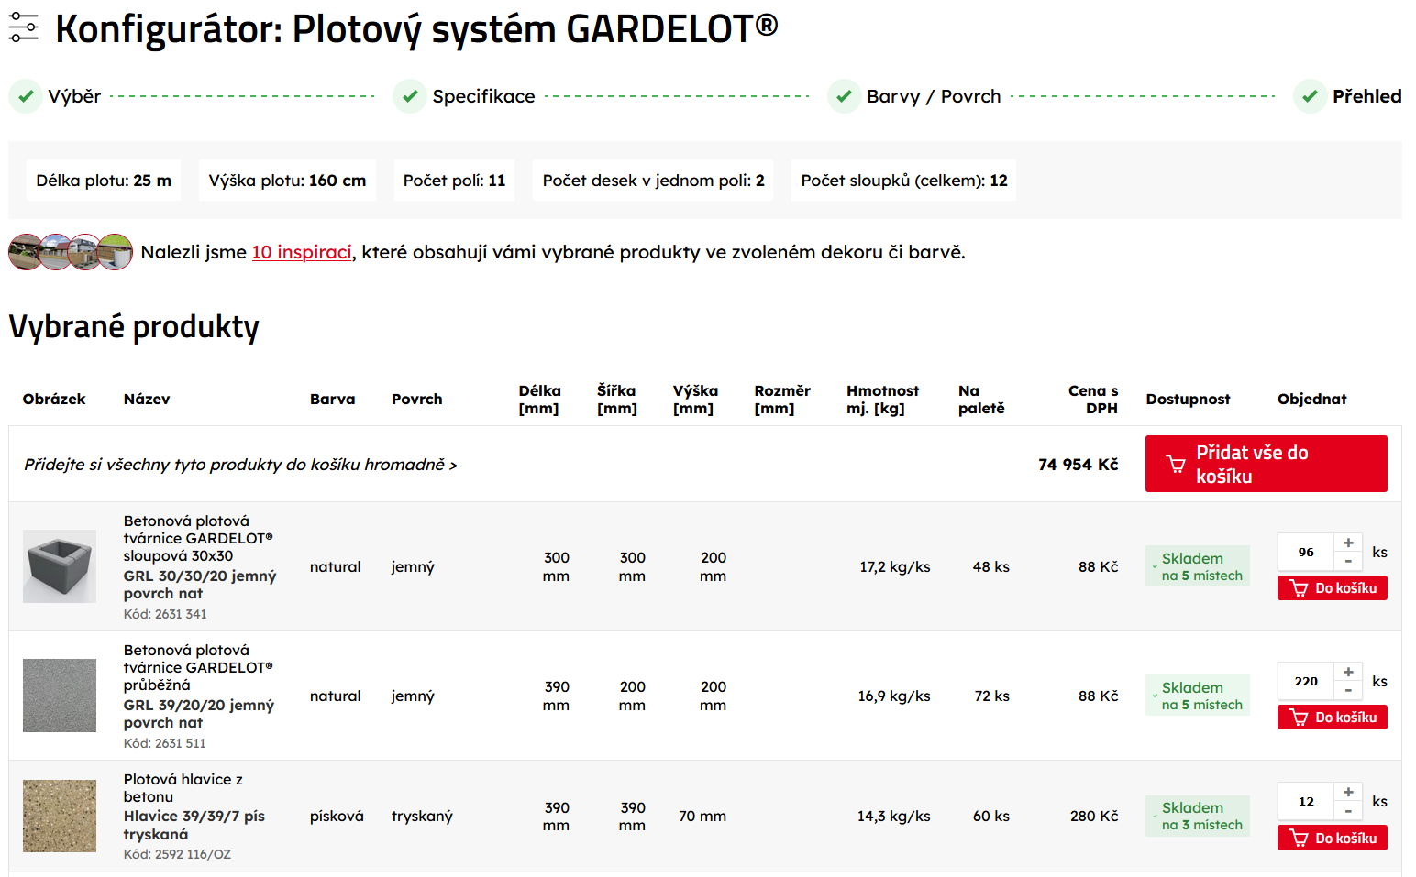Image resolution: width=1416 pixels, height=877 pixels.
Task: Open the gray sloupová block product image
Action: pyautogui.click(x=60, y=566)
